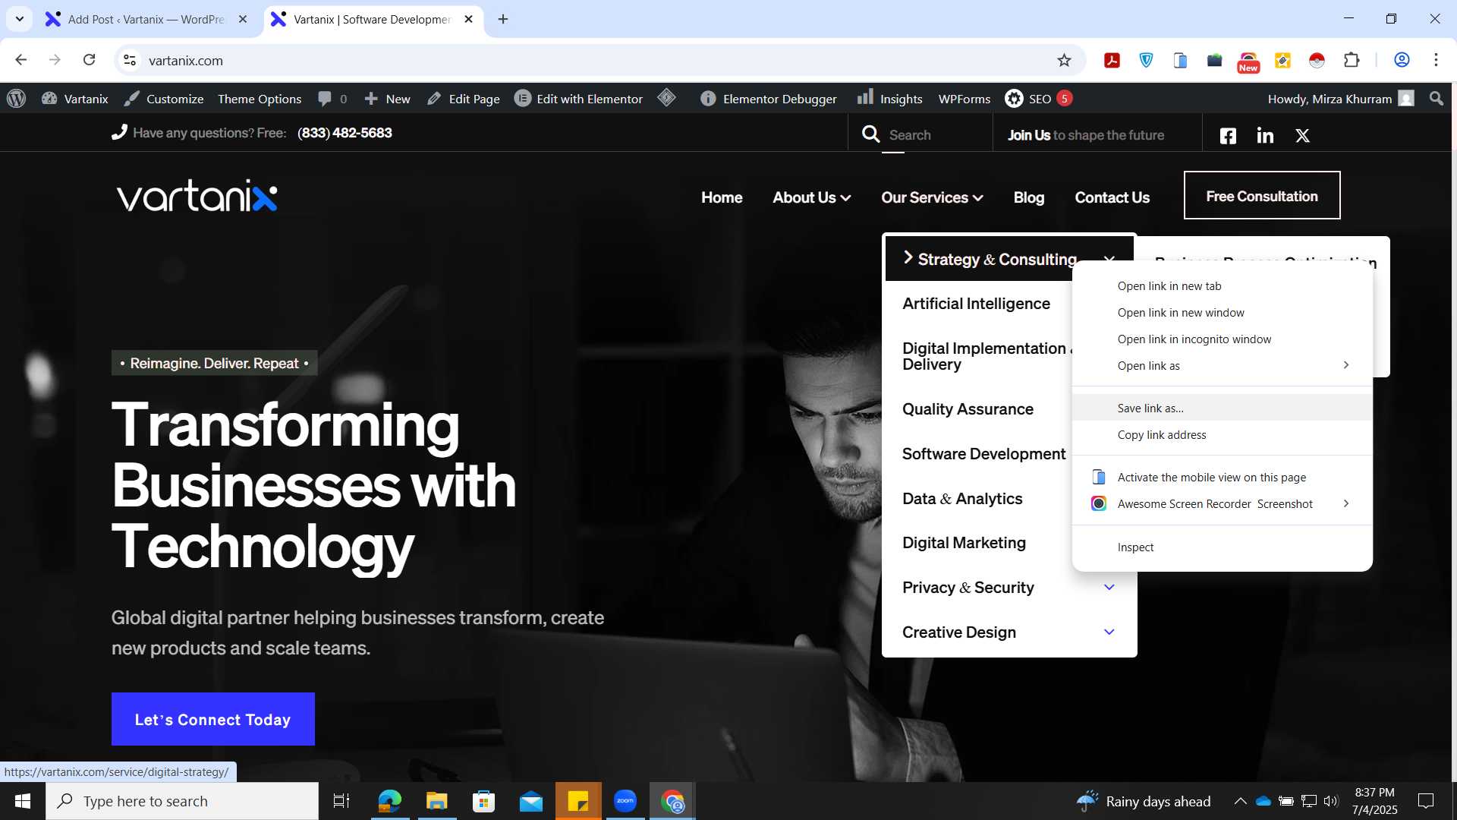Open the Contact Us page
This screenshot has height=820, width=1457.
coord(1112,197)
